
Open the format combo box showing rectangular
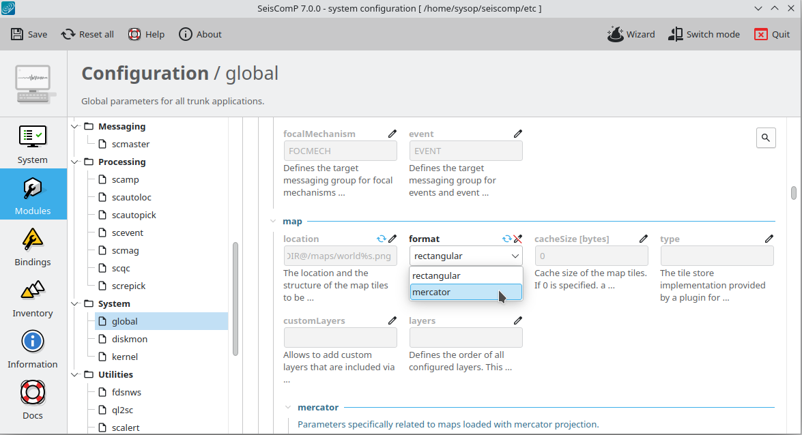click(466, 256)
